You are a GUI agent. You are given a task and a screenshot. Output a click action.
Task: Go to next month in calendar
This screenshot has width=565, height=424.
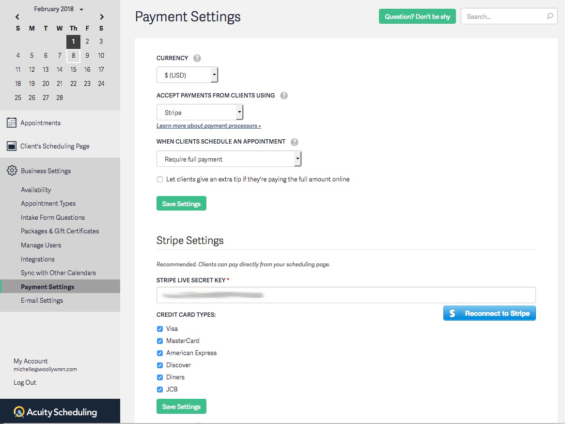tap(102, 17)
